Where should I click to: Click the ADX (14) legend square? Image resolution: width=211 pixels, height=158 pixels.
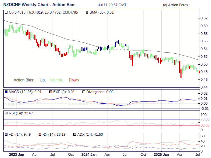point(74,134)
